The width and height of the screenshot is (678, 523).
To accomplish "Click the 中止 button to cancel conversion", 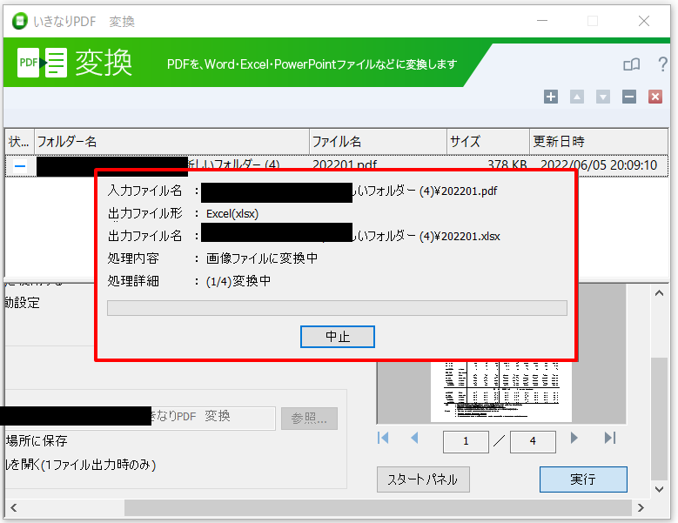I will [x=338, y=336].
